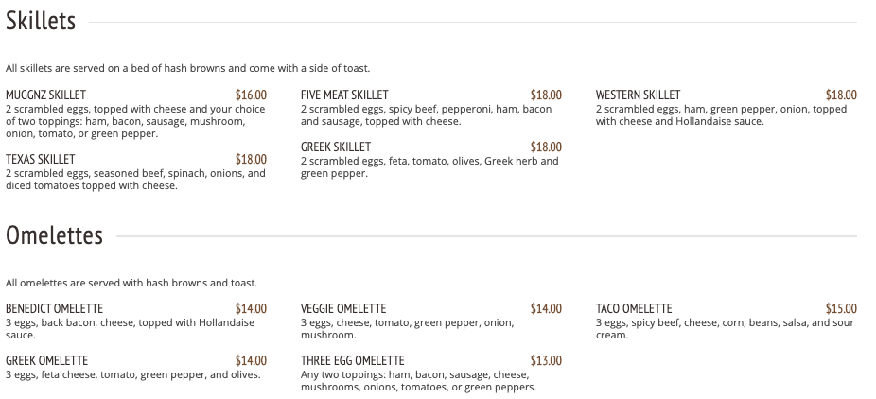This screenshot has width=876, height=399.
Task: Click the Western Skillet $18.00 price
Action: 841,95
